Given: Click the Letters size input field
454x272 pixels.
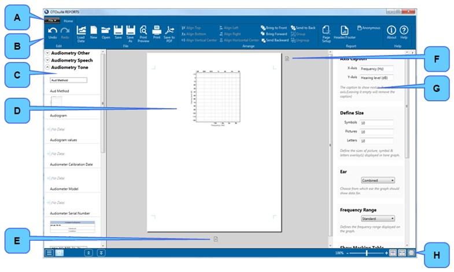Looking at the screenshot, I should pyautogui.click(x=377, y=141).
